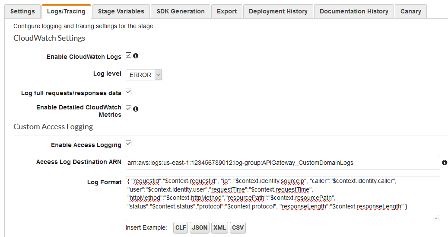Open the Export tab
Screen dimensions: 448x237
tap(227, 11)
